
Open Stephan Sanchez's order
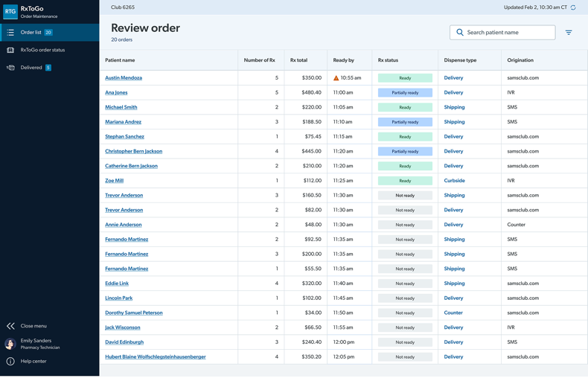point(124,136)
